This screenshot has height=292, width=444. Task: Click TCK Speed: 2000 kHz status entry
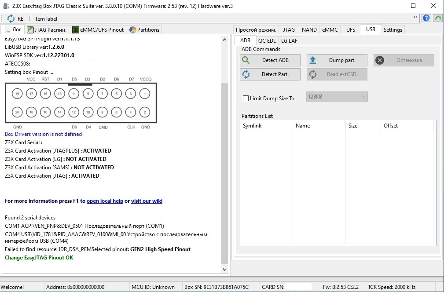point(392,287)
